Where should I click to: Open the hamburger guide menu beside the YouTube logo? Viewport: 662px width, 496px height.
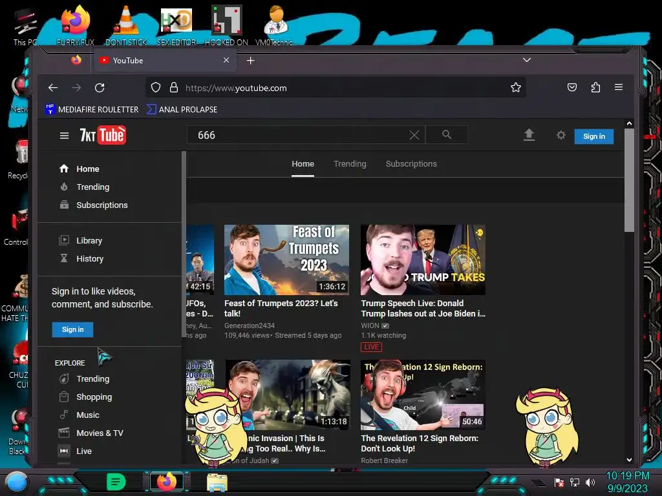pyautogui.click(x=64, y=136)
